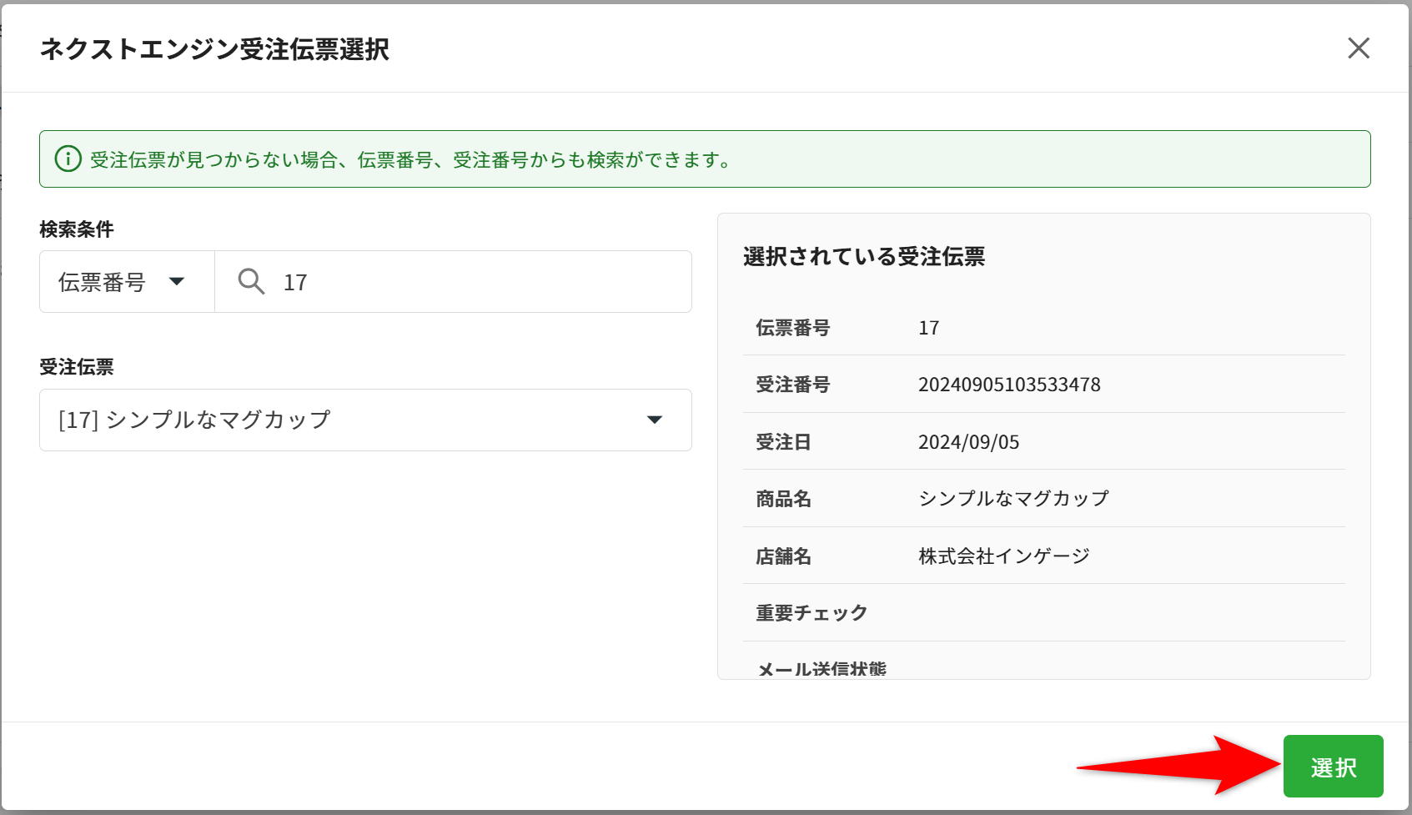
Task: Click the 伝票番号 value 17 in details
Action: tap(928, 328)
